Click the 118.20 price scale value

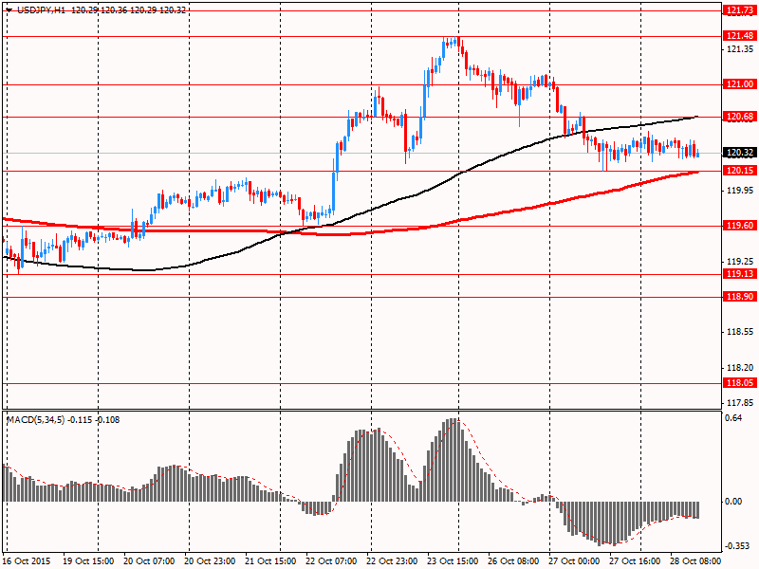[740, 368]
